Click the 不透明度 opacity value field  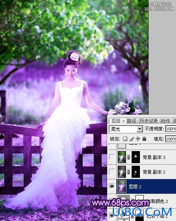[171, 129]
